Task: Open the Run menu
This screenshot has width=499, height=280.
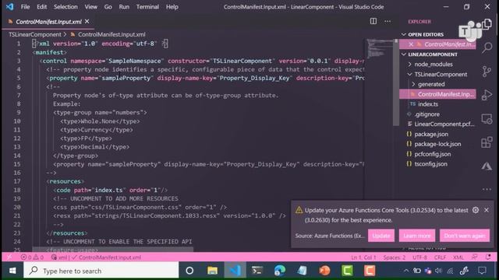Action: click(x=124, y=7)
